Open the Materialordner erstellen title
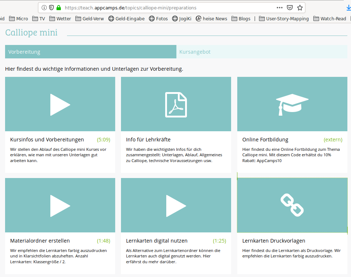Image resolution: width=351 pixels, height=277 pixels. (x=40, y=241)
